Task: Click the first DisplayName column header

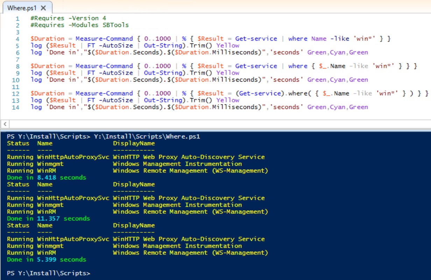Action: pyautogui.click(x=134, y=143)
